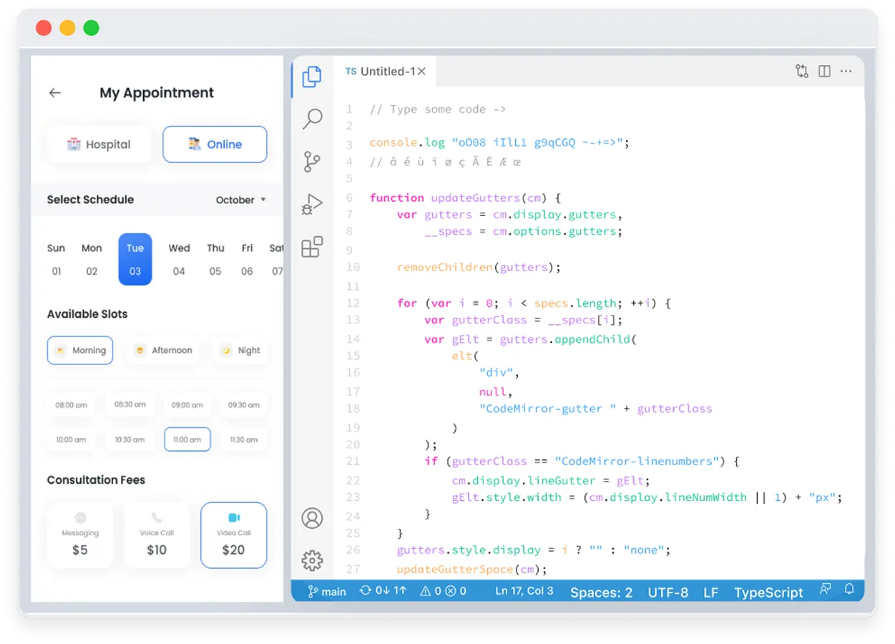The image size is (895, 644).
Task: Close the Untitled-1 tab
Action: 421,72
